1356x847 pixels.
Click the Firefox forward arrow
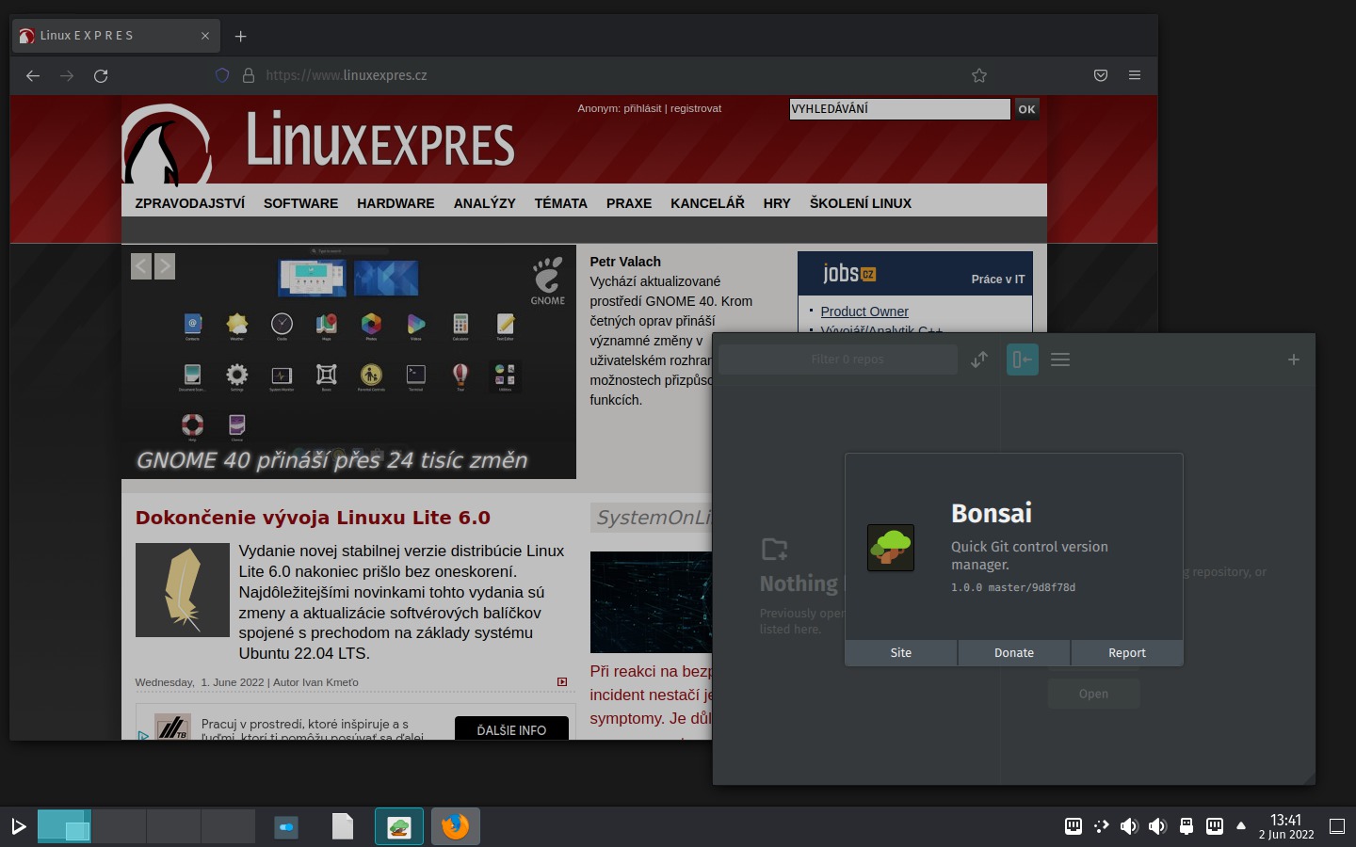click(x=67, y=75)
